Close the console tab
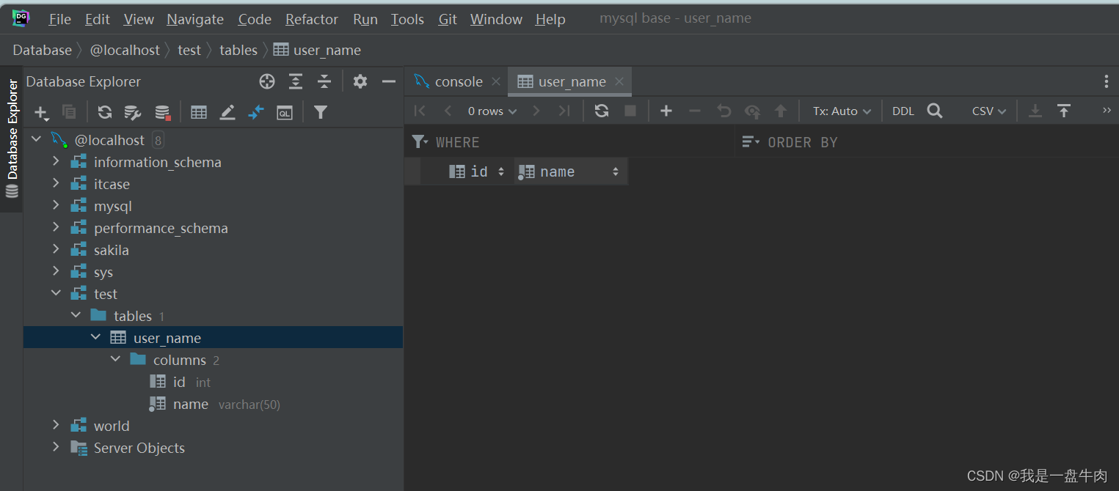The width and height of the screenshot is (1119, 491). pyautogui.click(x=496, y=81)
